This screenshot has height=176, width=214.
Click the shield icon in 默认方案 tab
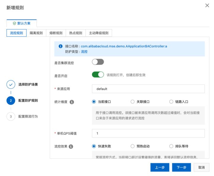pos(14,23)
